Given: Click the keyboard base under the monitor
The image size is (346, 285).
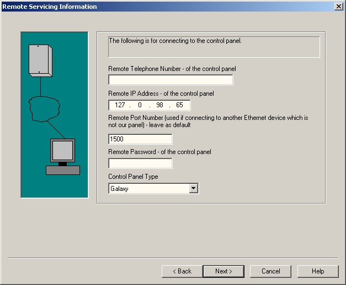Looking at the screenshot, I should 62,170.
